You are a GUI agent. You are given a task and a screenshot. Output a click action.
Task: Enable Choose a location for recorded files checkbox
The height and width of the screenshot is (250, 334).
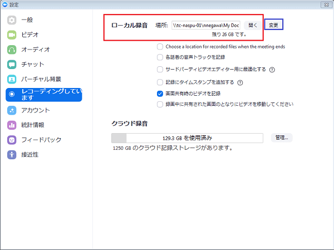[160, 47]
